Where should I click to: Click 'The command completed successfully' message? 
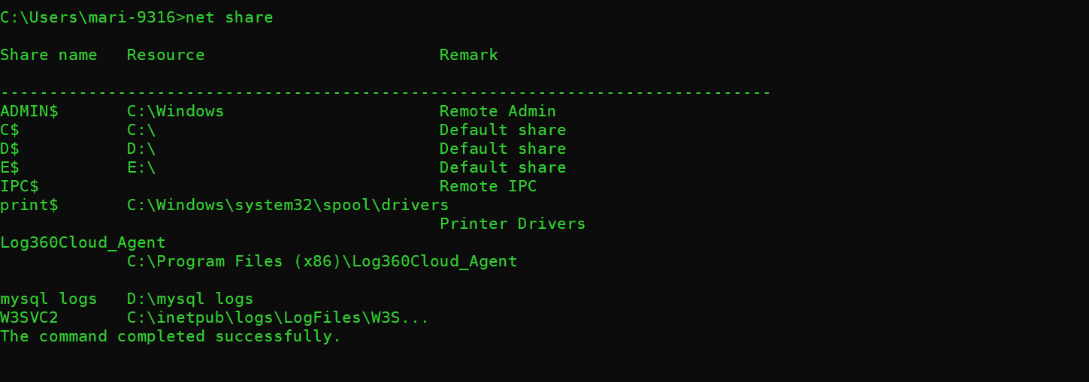171,336
